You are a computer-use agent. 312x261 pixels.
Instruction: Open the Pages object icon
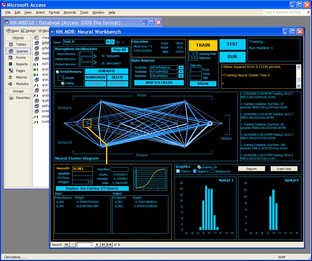coord(11,70)
